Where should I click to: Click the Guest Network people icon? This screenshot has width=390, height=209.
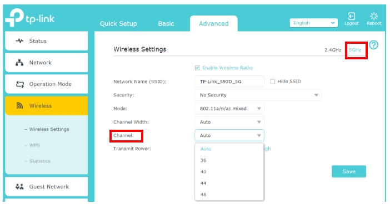click(19, 186)
